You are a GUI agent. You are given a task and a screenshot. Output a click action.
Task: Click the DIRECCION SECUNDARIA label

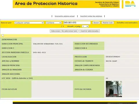point(86,44)
